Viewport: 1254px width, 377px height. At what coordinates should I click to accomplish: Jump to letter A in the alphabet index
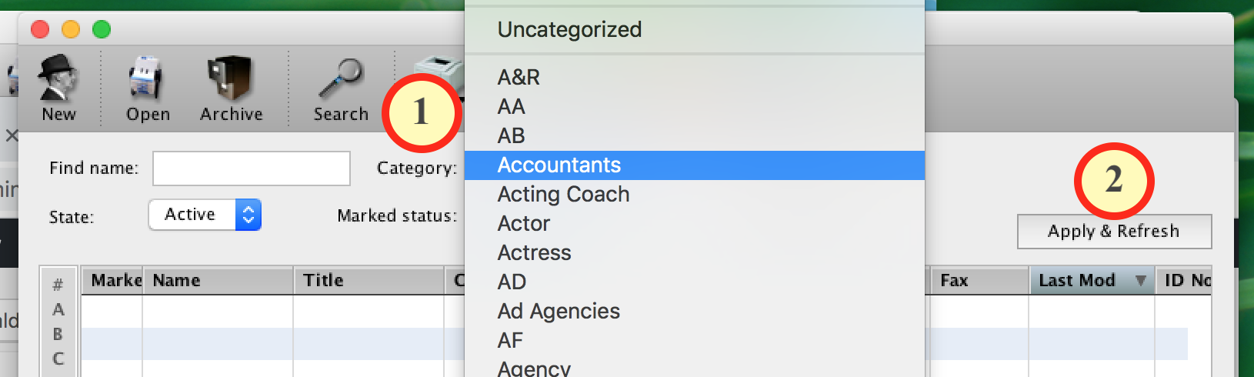point(58,309)
